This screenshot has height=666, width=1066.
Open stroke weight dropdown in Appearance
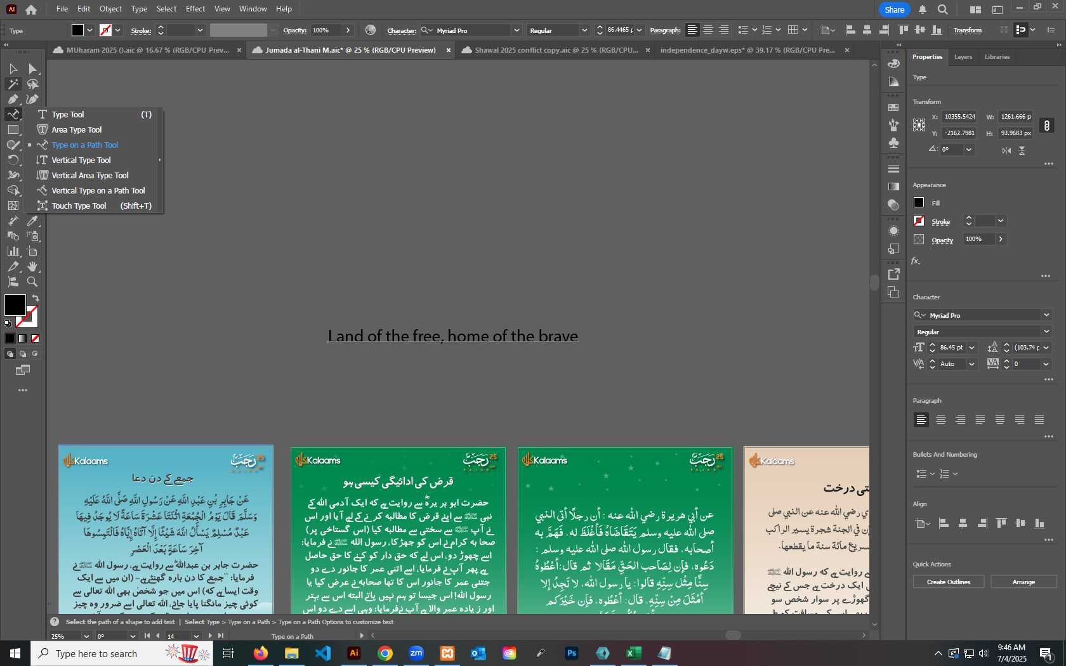click(x=1001, y=221)
